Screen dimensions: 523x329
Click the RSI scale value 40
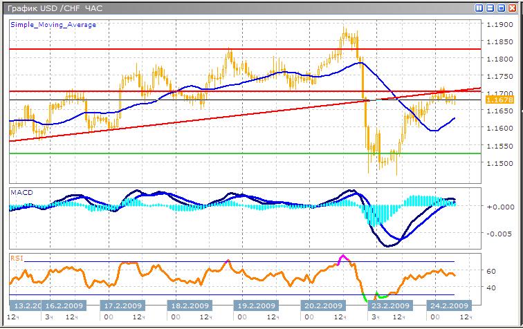tap(491, 288)
